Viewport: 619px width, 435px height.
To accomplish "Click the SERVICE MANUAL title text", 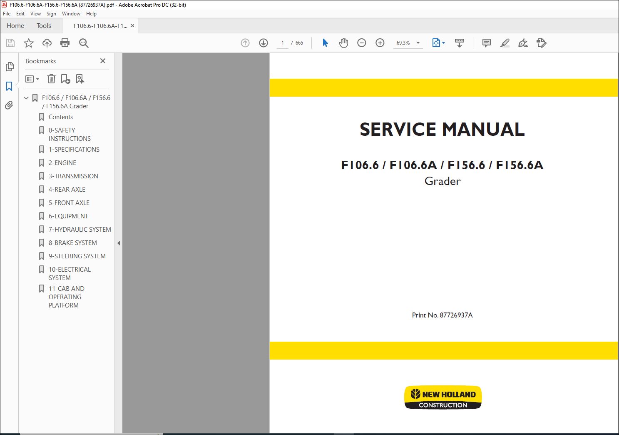I will [442, 129].
